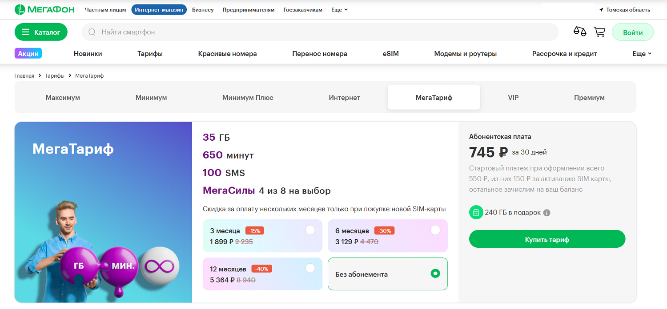667x309 pixels.
Task: Open Предпринимателям section
Action: click(249, 10)
